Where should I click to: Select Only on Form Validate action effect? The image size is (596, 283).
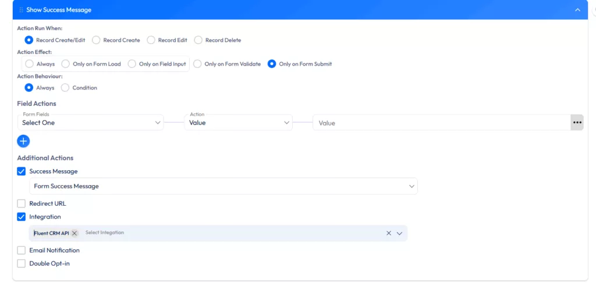coord(197,64)
